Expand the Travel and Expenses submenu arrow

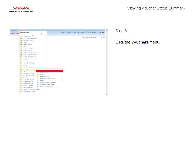click(x=46, y=62)
